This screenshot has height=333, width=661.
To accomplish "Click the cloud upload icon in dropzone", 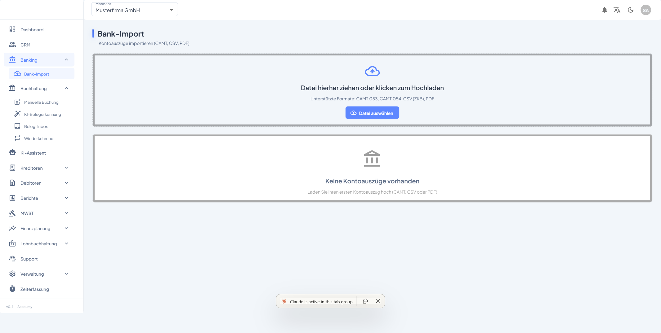I will coord(372,71).
